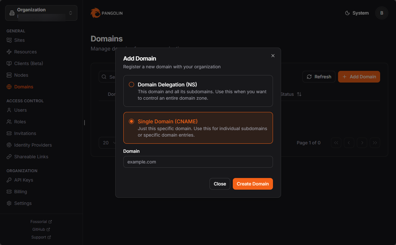Open the Users page under Access Control
The width and height of the screenshot is (396, 245).
click(20, 110)
